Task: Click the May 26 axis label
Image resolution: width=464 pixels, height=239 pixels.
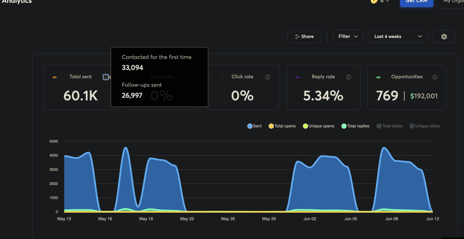Action: coord(228,219)
